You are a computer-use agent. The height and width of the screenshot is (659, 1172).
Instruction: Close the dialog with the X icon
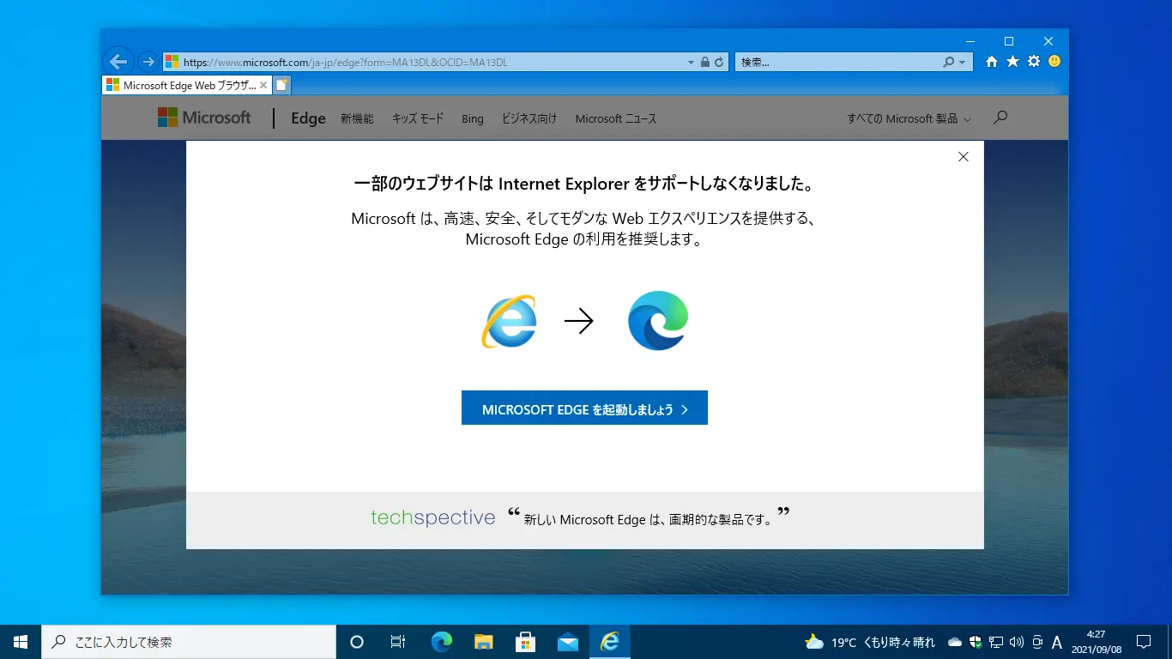[x=964, y=156]
